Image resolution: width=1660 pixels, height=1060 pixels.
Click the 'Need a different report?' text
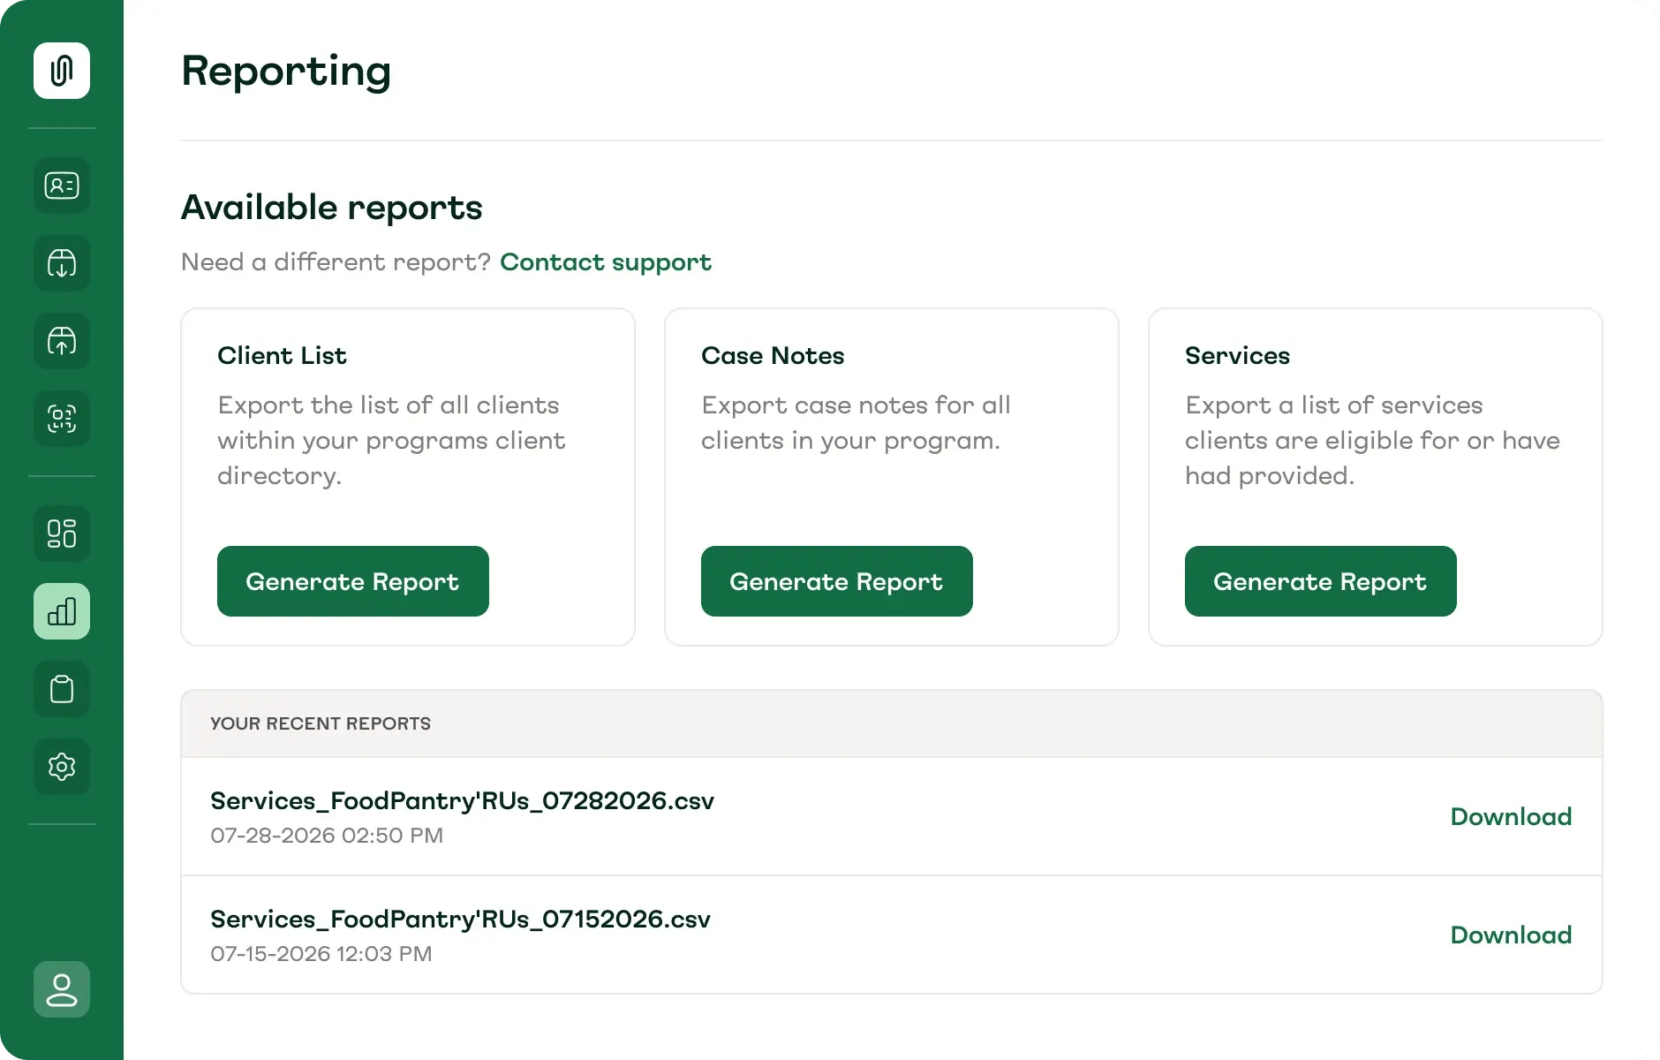pyautogui.click(x=336, y=262)
